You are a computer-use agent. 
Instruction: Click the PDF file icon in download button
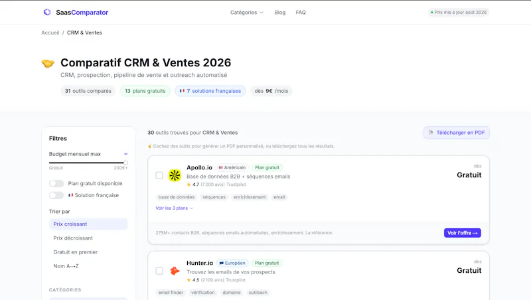coord(431,133)
